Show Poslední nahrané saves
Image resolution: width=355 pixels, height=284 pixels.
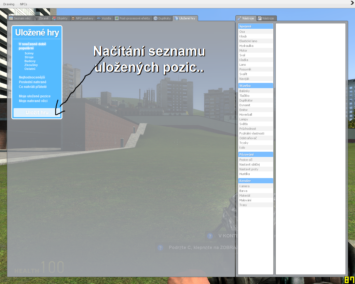[33, 82]
